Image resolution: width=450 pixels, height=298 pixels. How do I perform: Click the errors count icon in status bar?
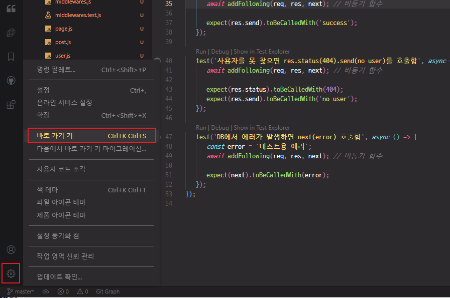coord(63,291)
